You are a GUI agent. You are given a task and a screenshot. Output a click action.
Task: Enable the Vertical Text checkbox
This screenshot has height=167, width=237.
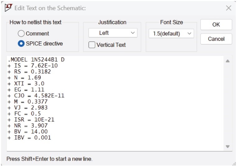(92, 45)
